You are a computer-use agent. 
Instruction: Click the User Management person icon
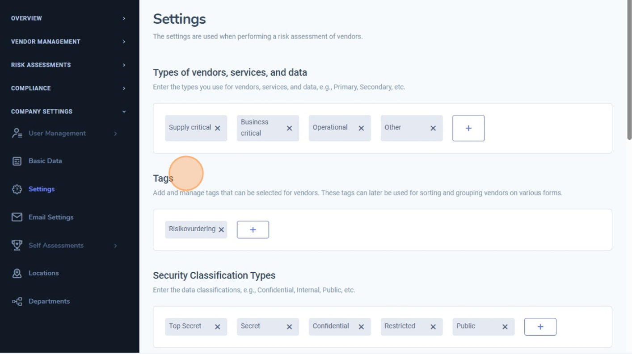(17, 133)
